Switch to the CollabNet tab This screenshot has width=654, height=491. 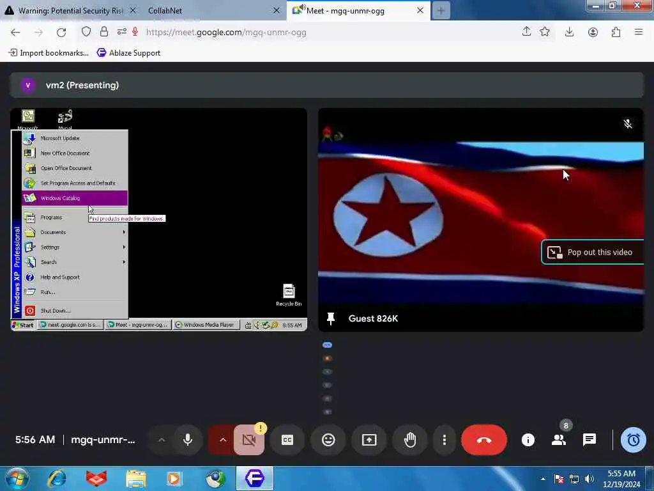pyautogui.click(x=165, y=10)
